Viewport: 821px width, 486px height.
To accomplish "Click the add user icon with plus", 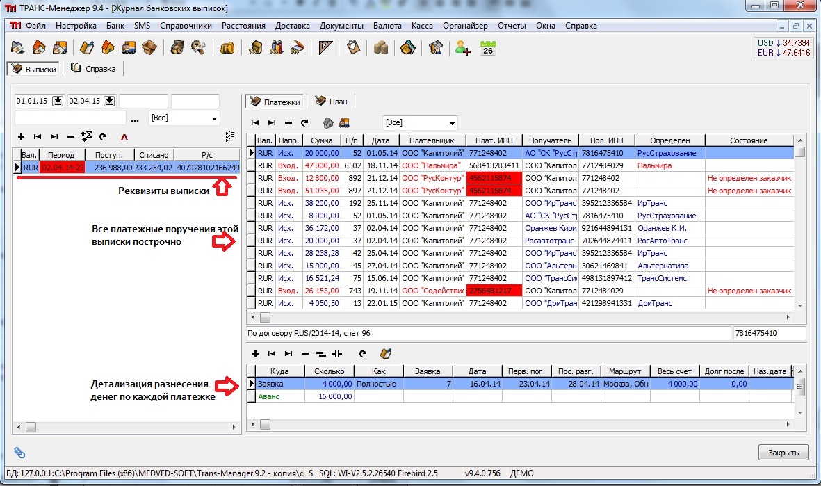I will (462, 48).
